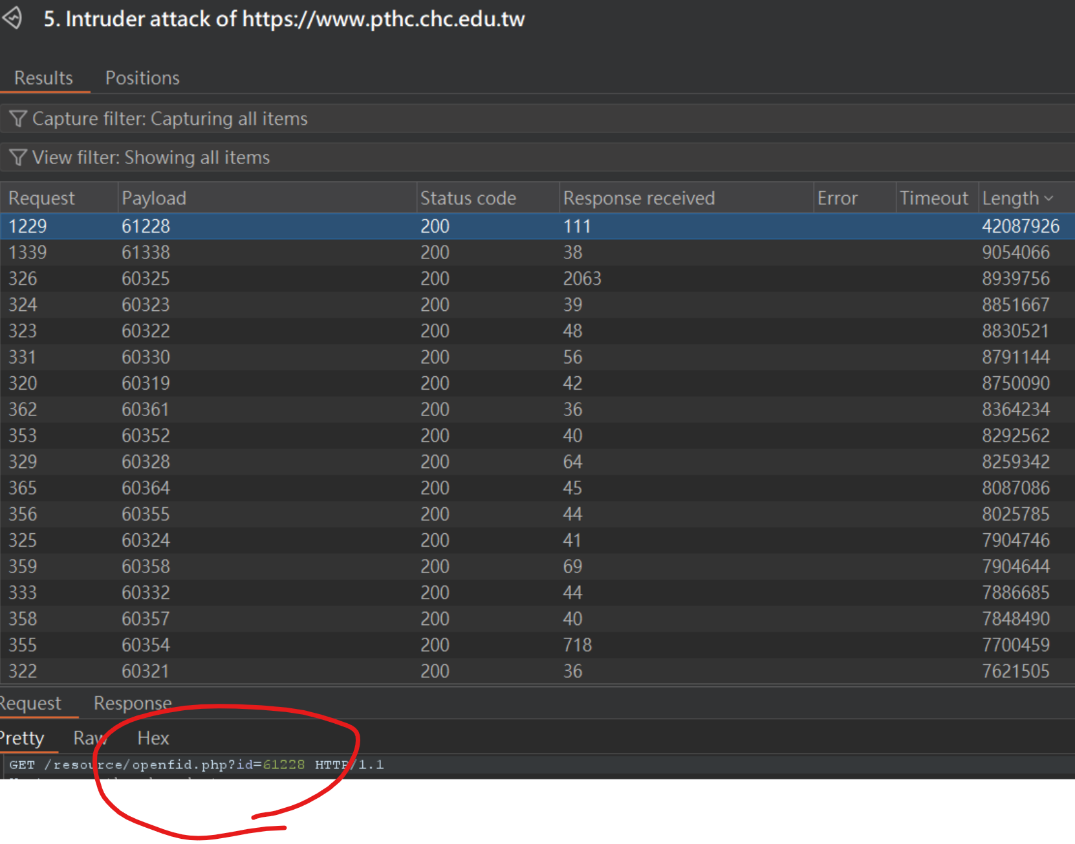Screen dimensions: 1075x844
Task: Click length value 7904644
Action: click(x=1016, y=567)
